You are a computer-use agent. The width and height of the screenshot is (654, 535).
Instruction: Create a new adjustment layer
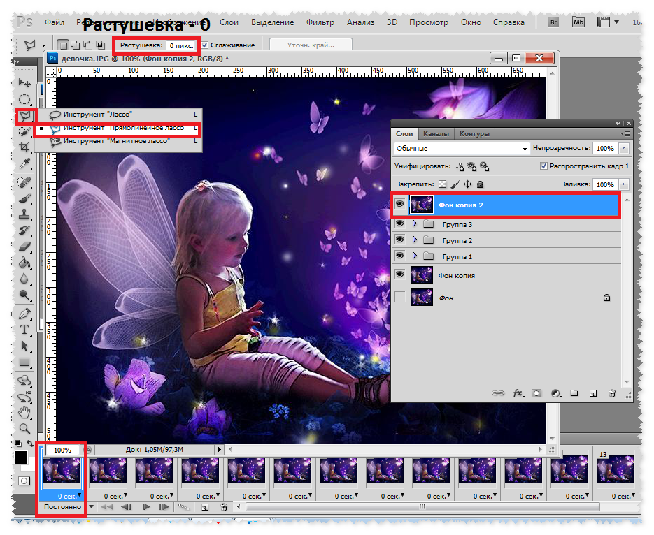[555, 393]
